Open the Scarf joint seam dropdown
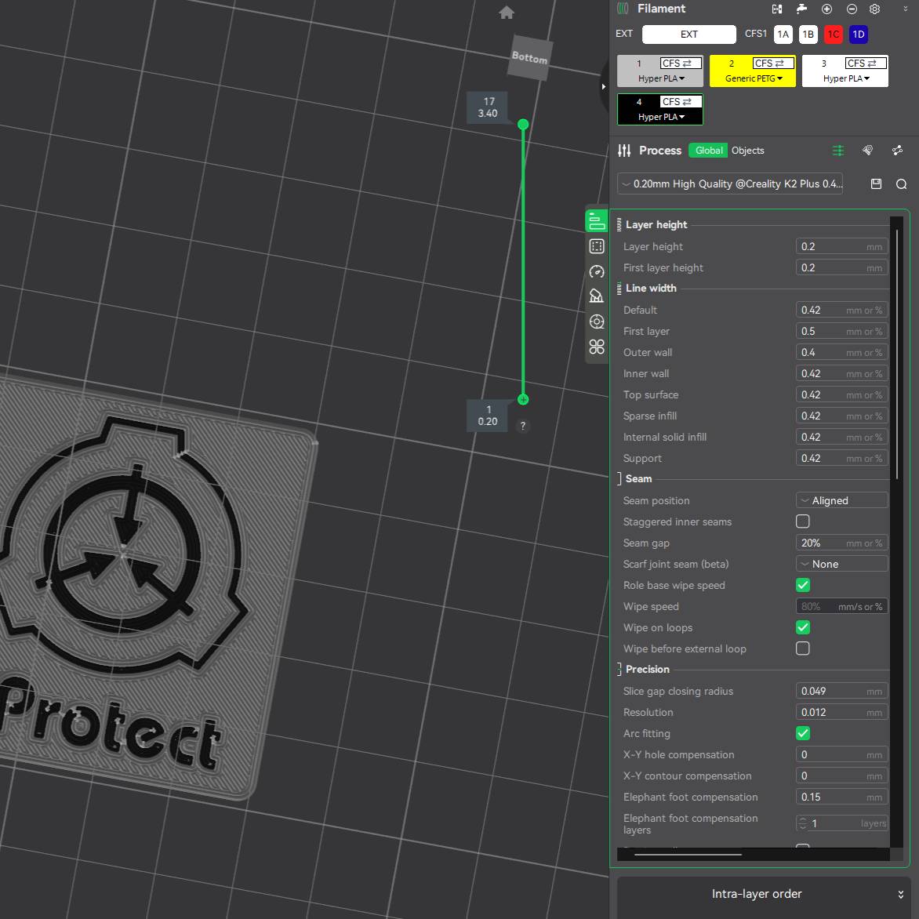This screenshot has width=919, height=919. pyautogui.click(x=841, y=563)
